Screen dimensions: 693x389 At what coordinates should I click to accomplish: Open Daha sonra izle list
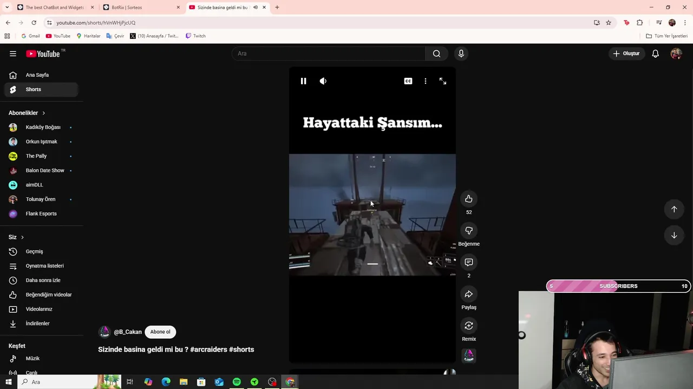(41, 280)
